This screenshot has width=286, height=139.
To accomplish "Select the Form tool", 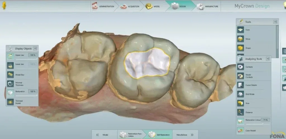I will pos(240,30).
